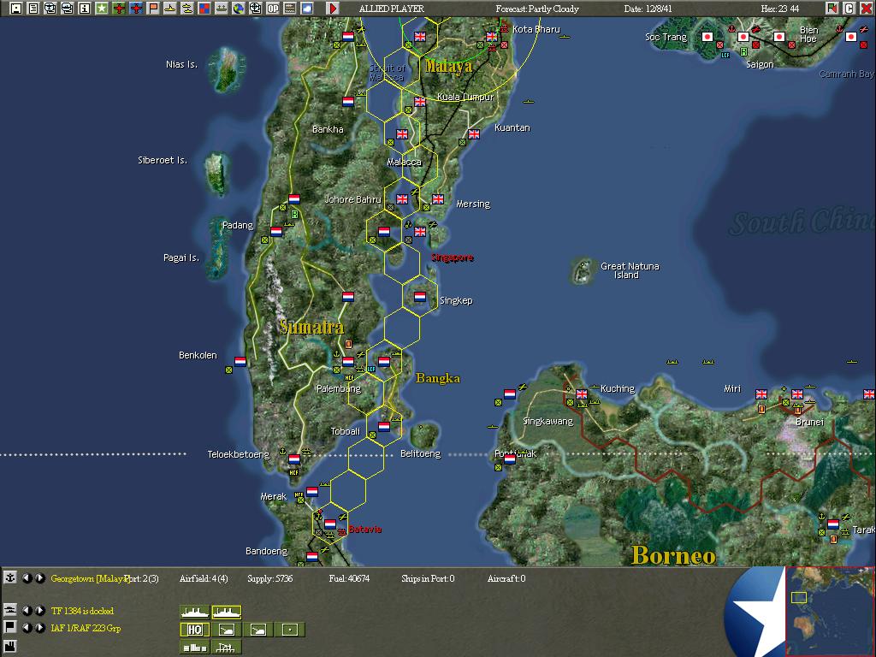The width and height of the screenshot is (876, 657).
Task: Click the Kuala Lumpur map label
Action: coord(465,97)
